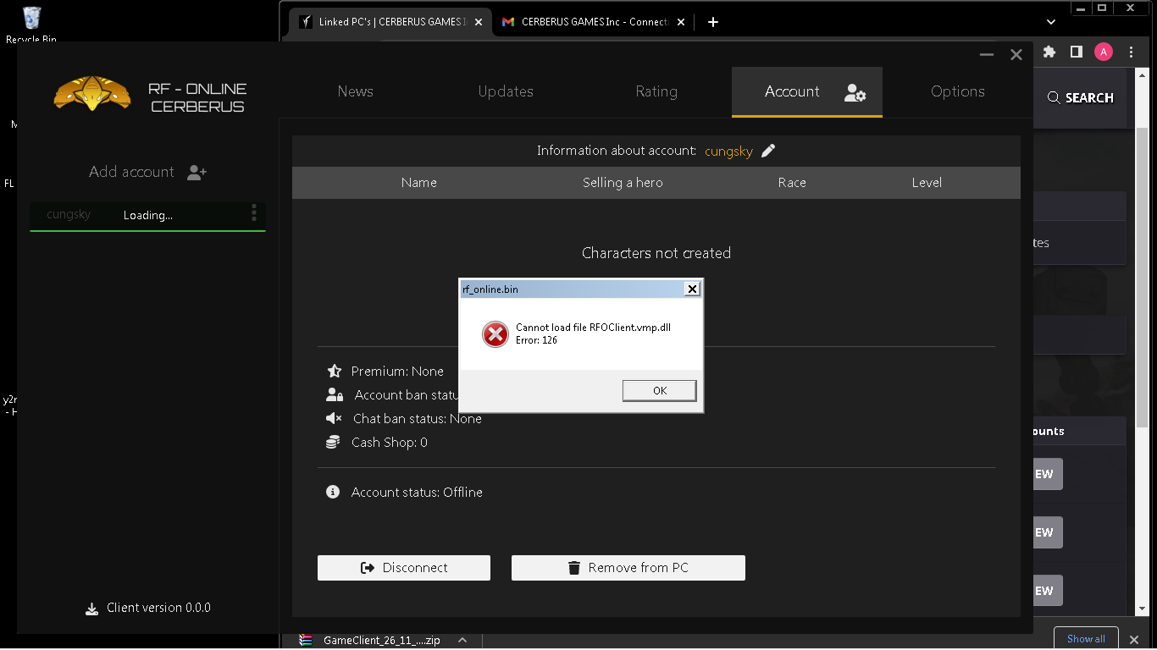The image size is (1157, 650).
Task: Close the CERBERUS GAMES Inc browser tab
Action: (681, 22)
